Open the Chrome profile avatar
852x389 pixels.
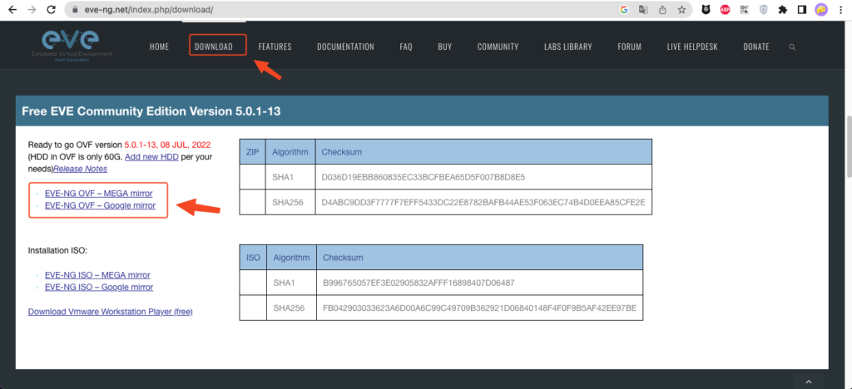(x=821, y=9)
